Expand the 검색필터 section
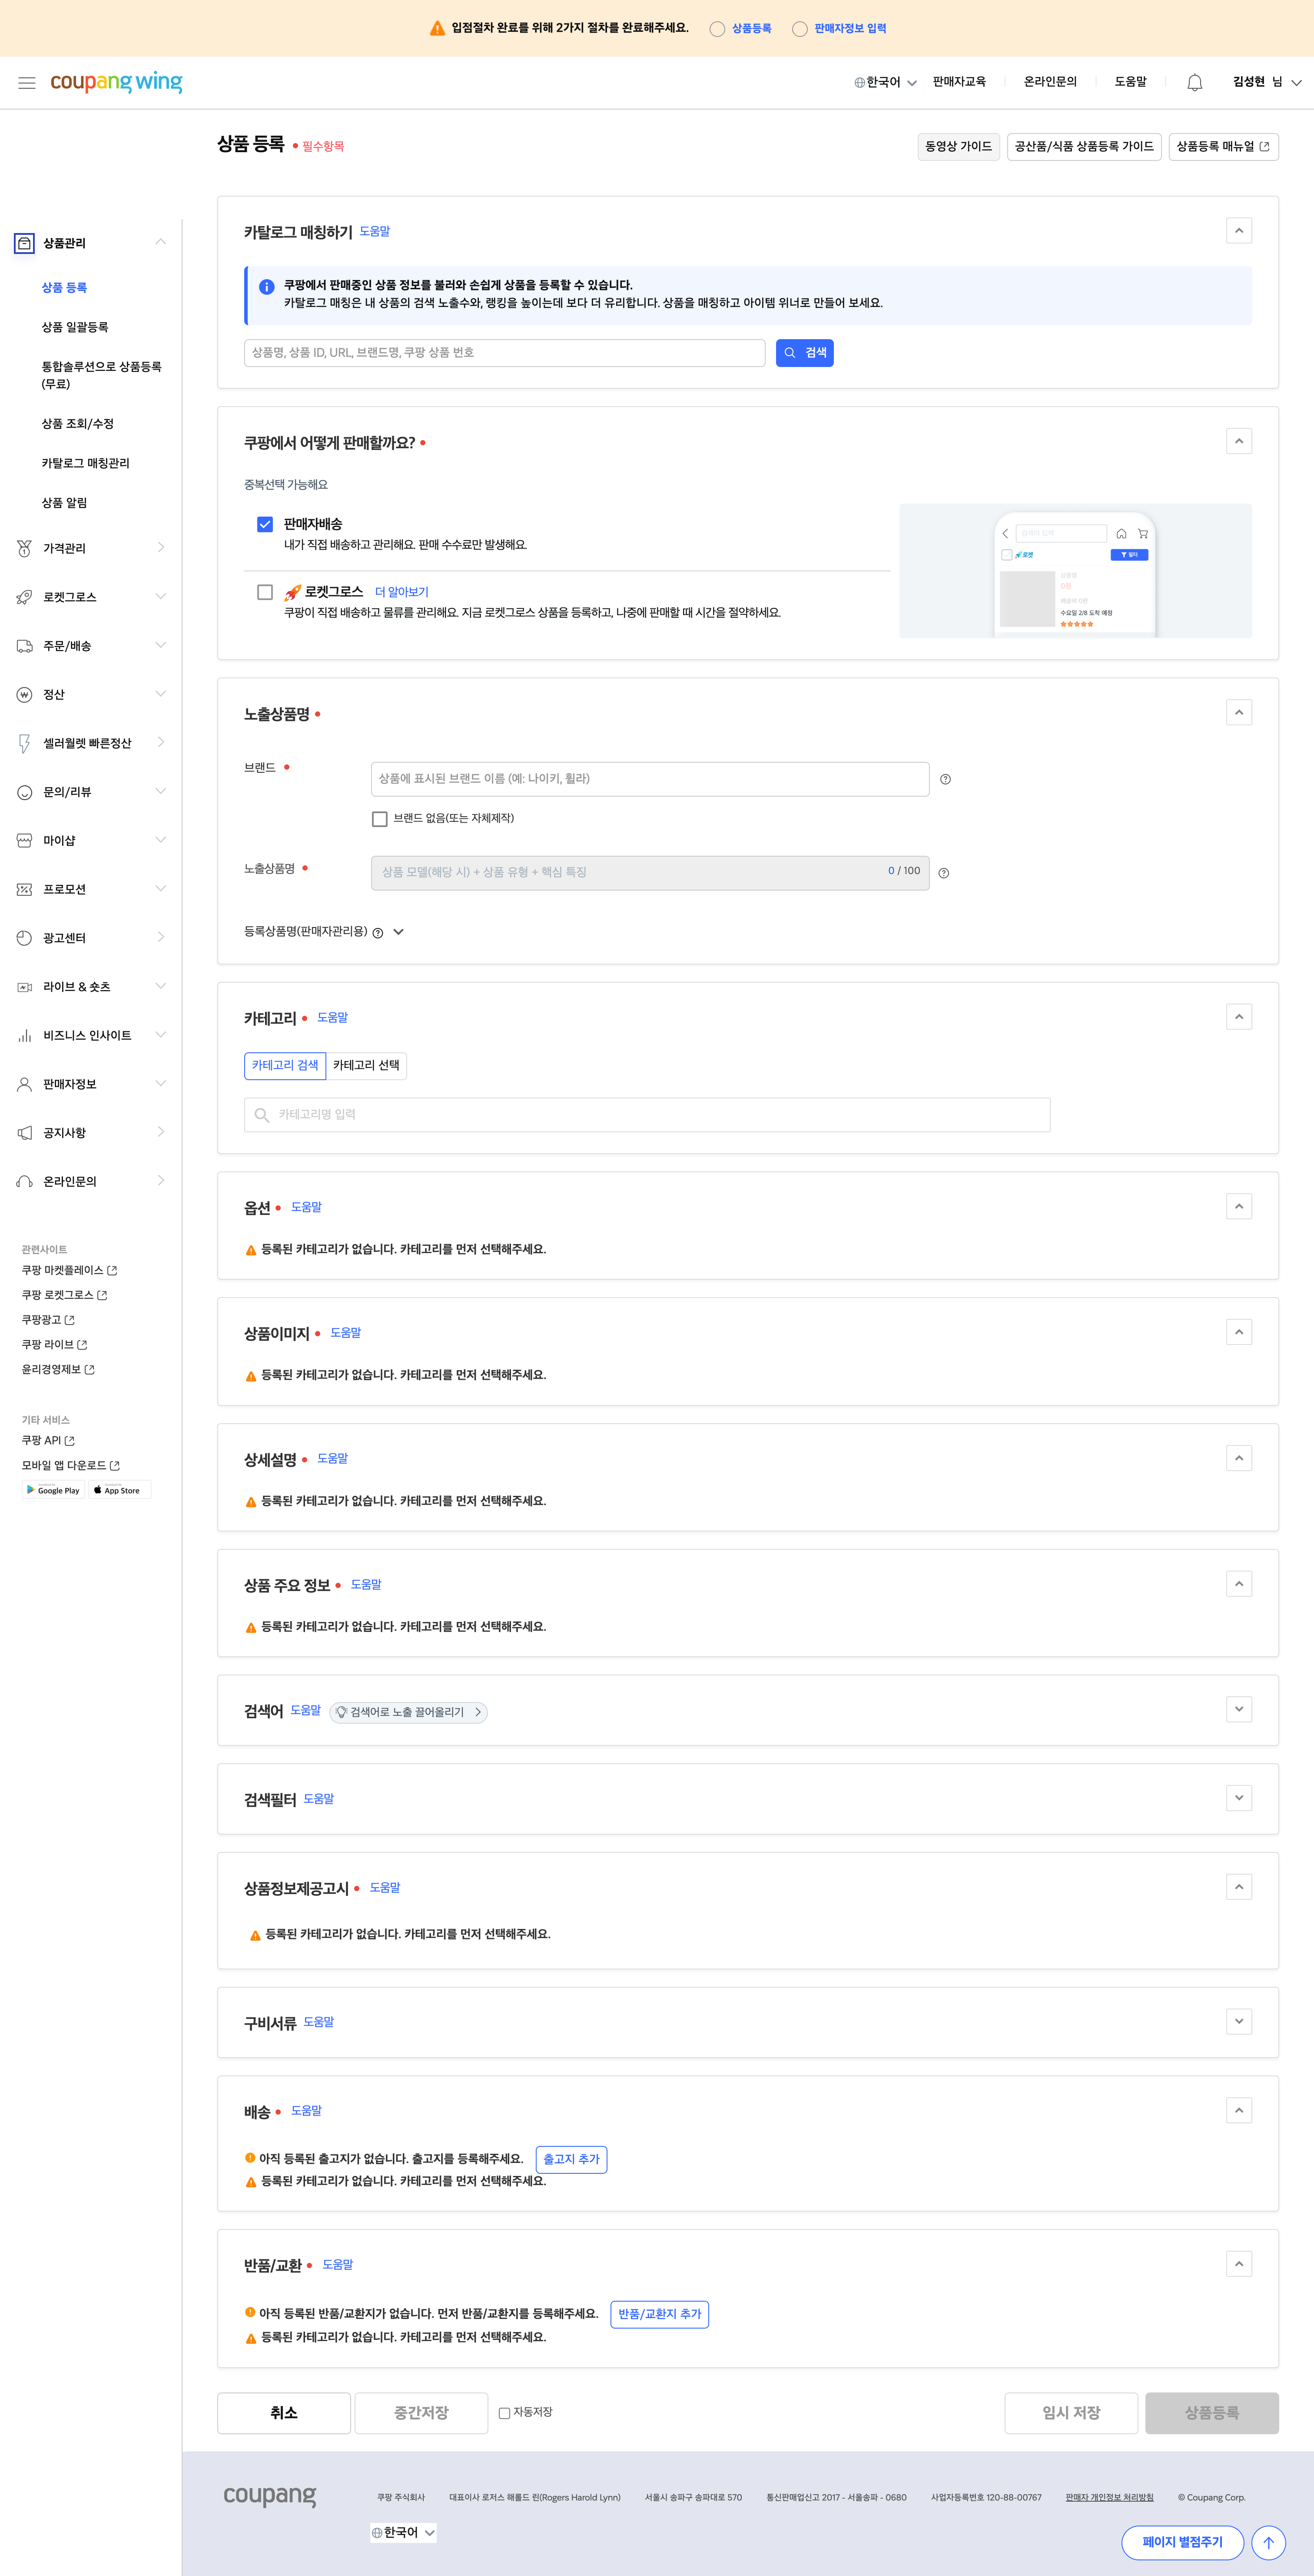Image resolution: width=1314 pixels, height=2576 pixels. 1239,1798
